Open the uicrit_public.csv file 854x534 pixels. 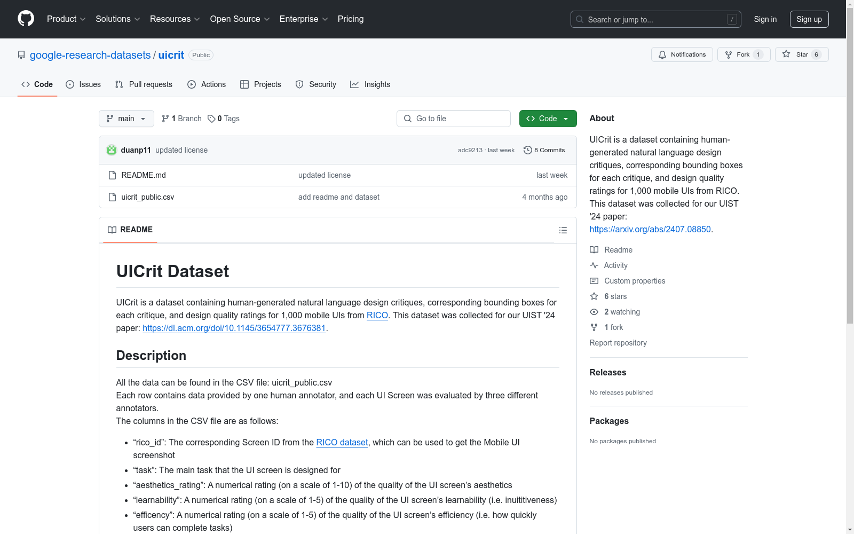(x=148, y=197)
